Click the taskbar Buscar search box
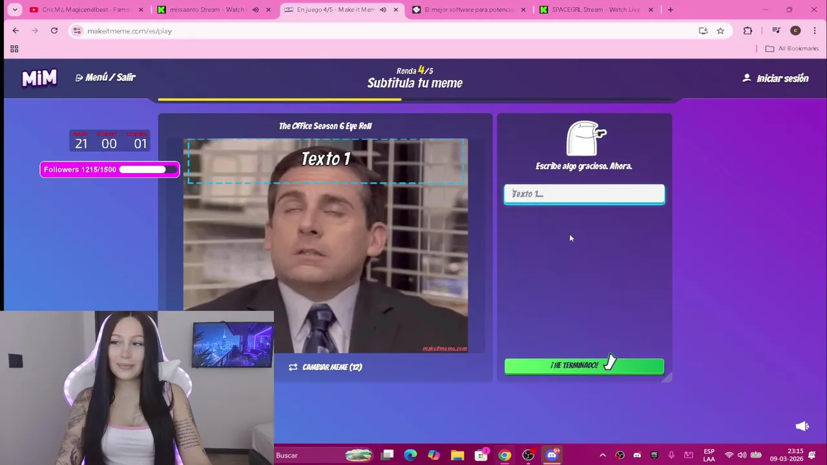The image size is (827, 465). point(324,455)
